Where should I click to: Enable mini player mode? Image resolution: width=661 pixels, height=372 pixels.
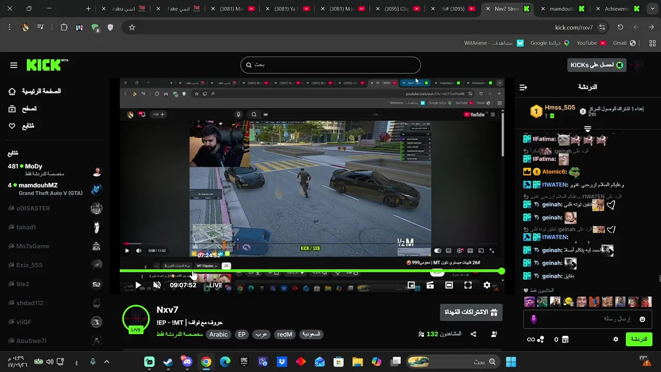coord(411,285)
